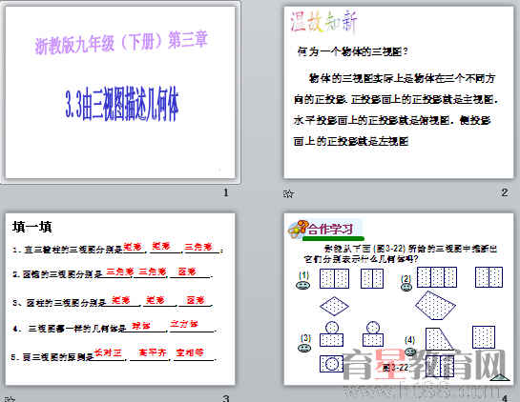Click the sad face icon next to (1)
Image resolution: width=520 pixels, height=402 pixels.
tap(302, 285)
